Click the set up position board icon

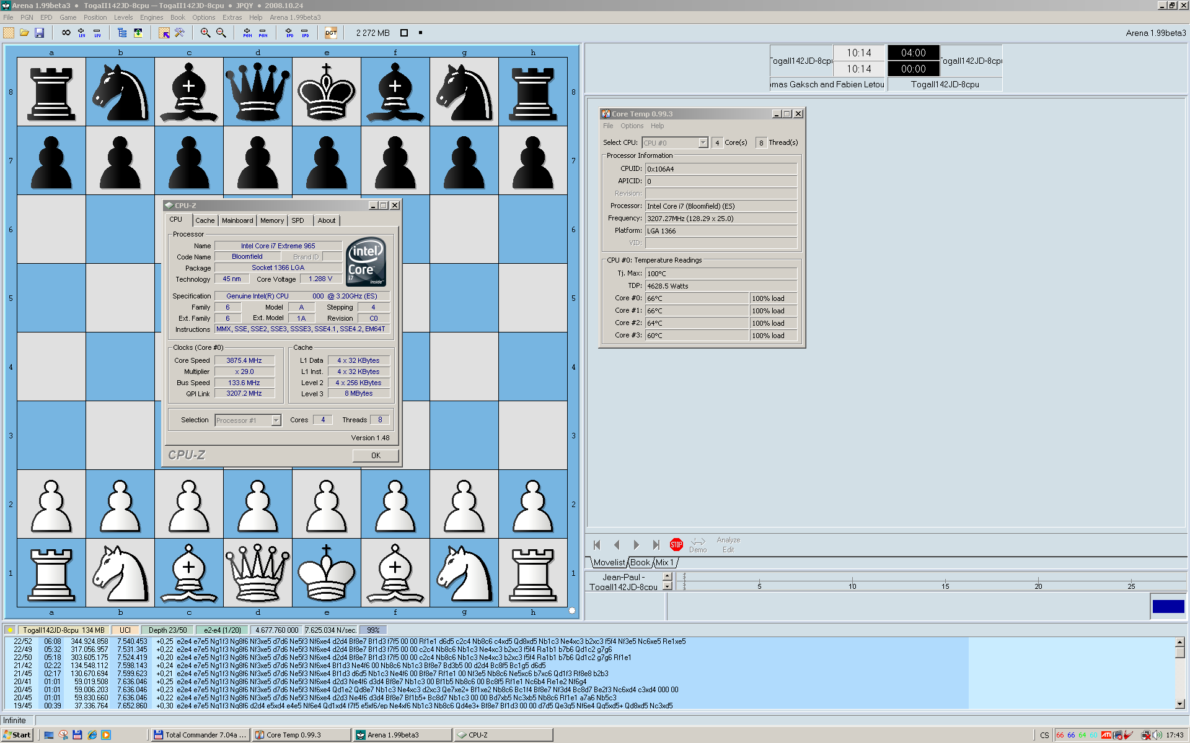tap(164, 33)
